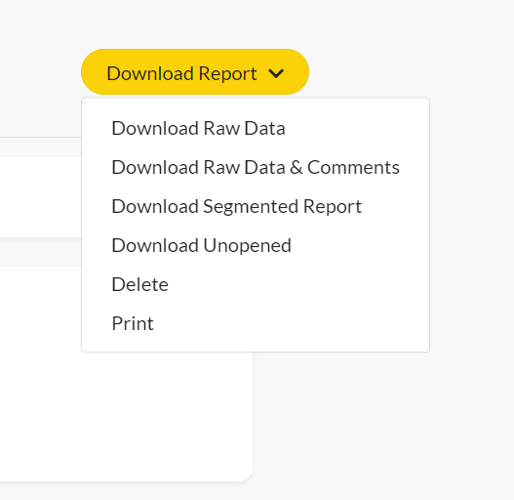Click the word "Comments" in menu
The height and width of the screenshot is (500, 514).
353,167
